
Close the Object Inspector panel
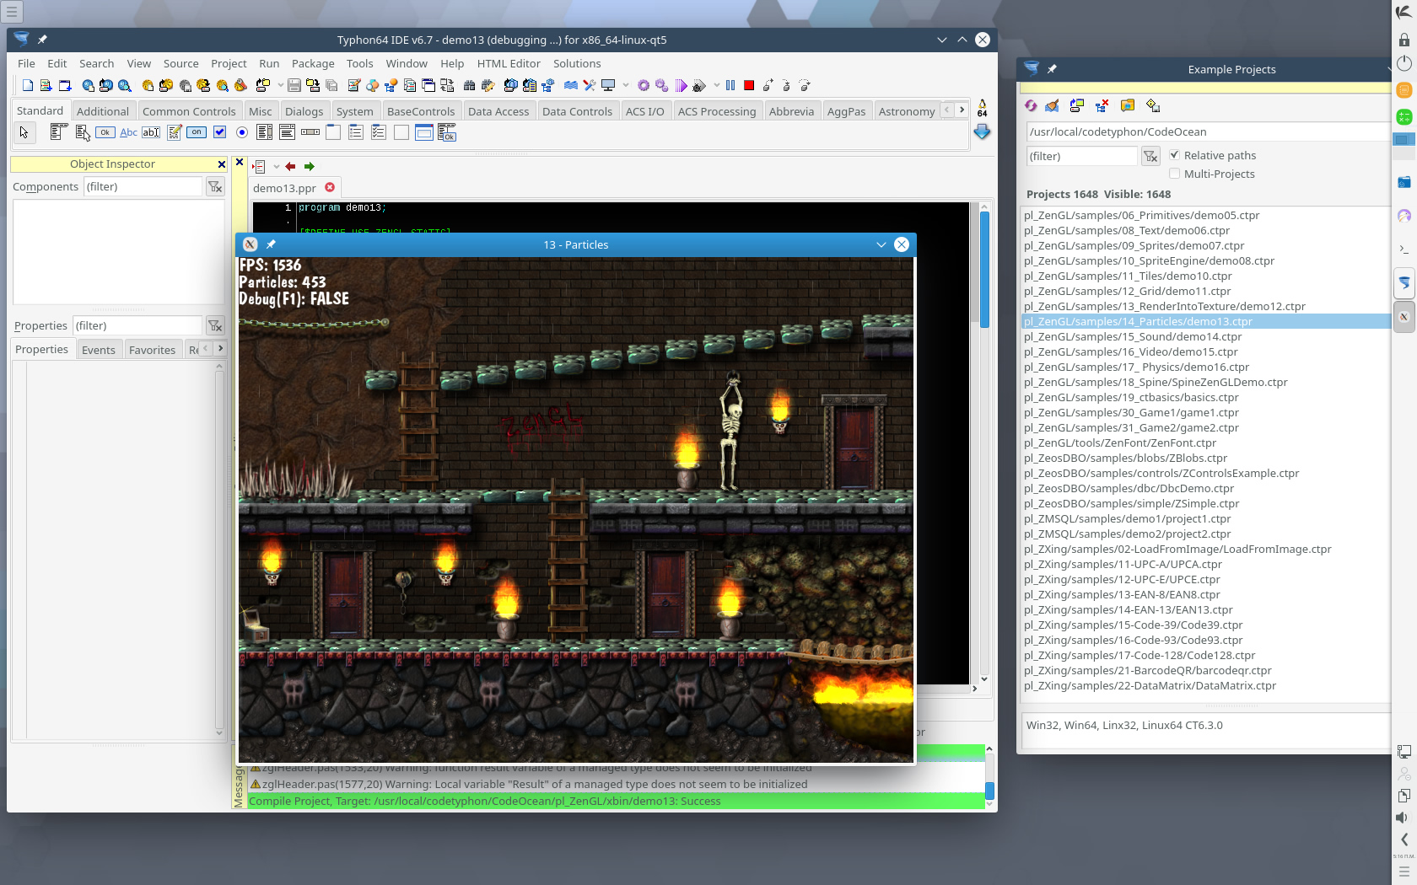click(222, 164)
